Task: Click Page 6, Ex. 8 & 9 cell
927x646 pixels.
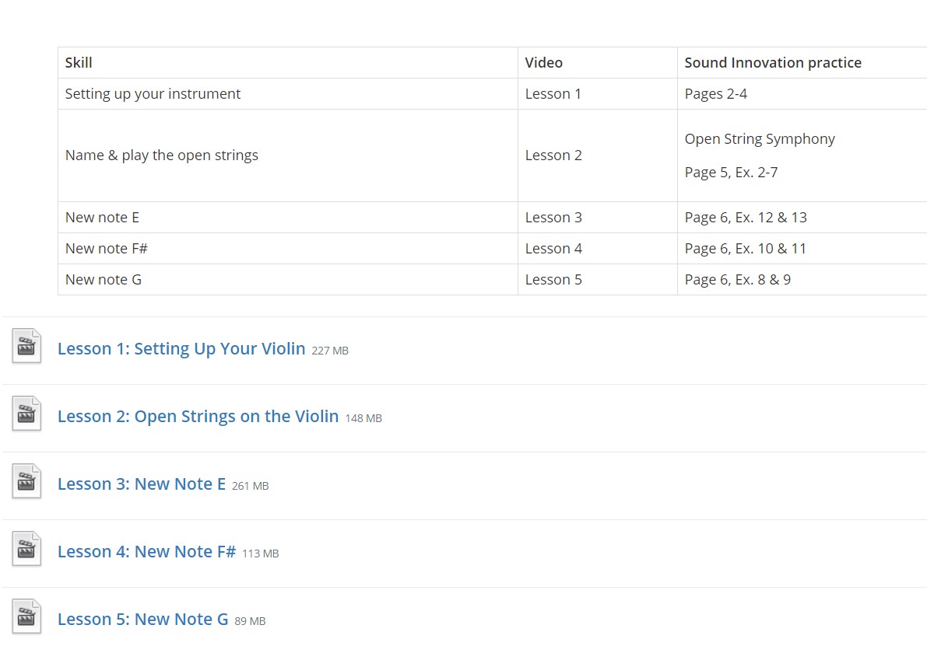Action: (802, 279)
